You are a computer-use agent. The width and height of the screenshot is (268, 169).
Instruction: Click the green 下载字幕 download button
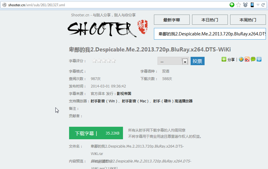click(96, 133)
